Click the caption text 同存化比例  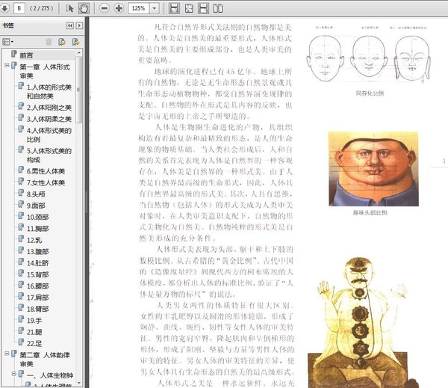point(370,93)
